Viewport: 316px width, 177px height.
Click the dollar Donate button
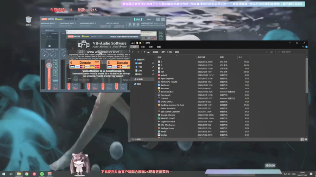(118, 65)
